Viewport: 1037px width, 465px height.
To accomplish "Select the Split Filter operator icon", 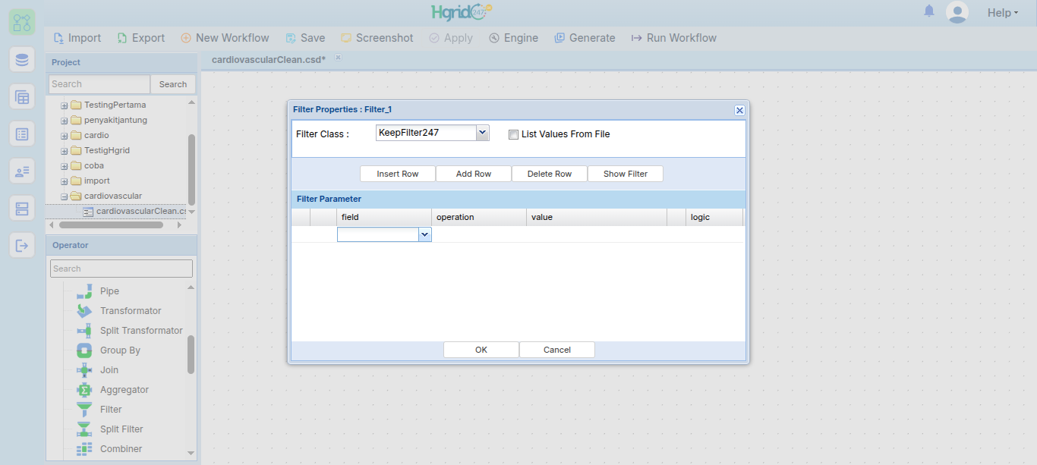I will pyautogui.click(x=84, y=429).
